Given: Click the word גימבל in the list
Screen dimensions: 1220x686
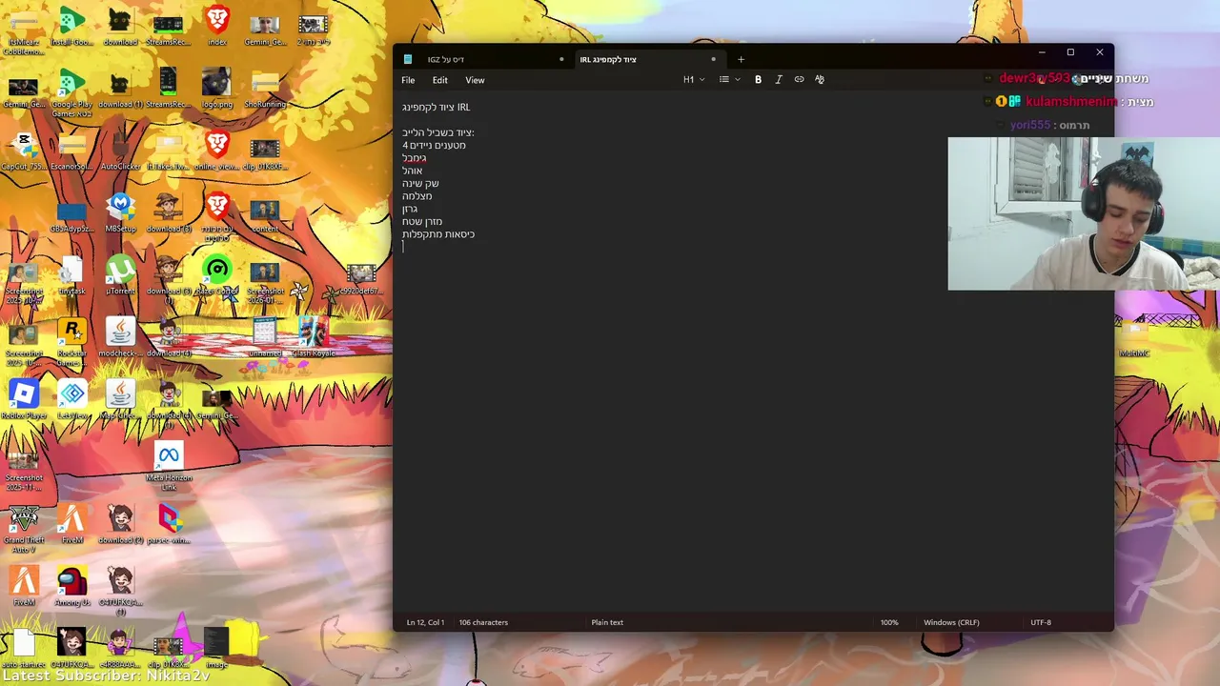Looking at the screenshot, I should click(414, 158).
